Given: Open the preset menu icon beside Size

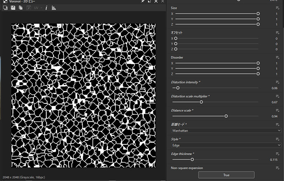Looking at the screenshot, I should (277, 8).
